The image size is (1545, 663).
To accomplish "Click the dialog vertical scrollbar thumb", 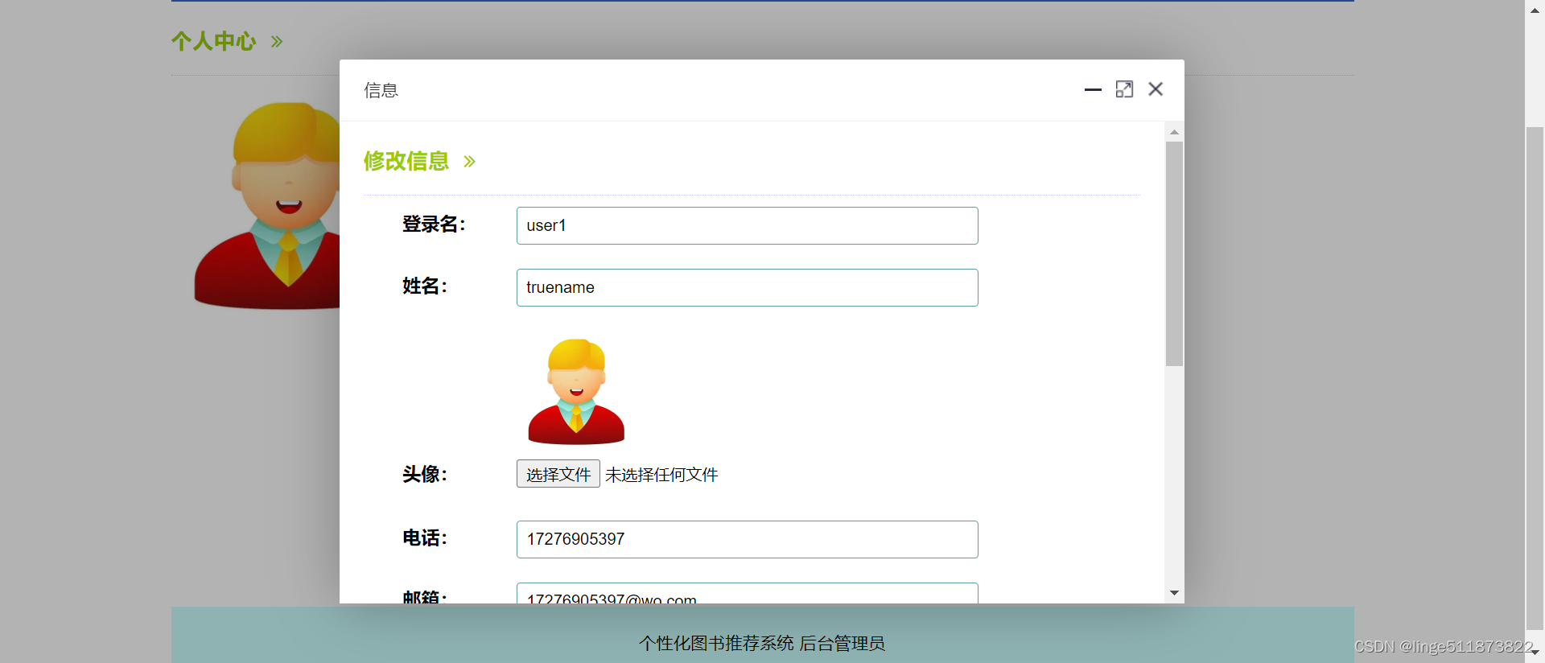I will click(x=1174, y=253).
